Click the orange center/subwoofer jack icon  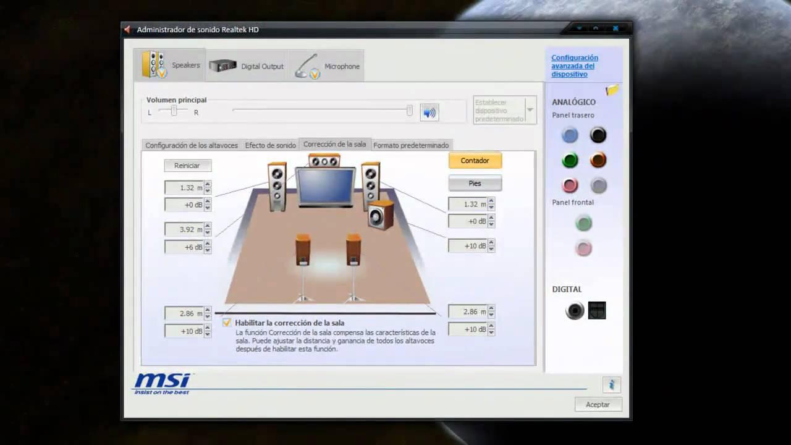[x=597, y=160]
